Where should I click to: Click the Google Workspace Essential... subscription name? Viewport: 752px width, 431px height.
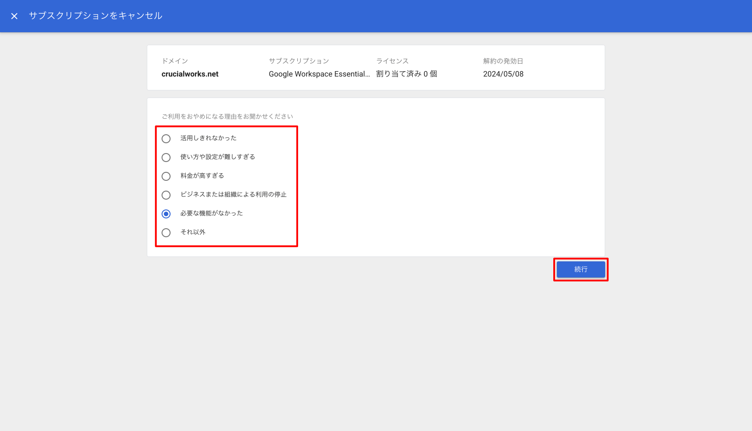tap(319, 74)
